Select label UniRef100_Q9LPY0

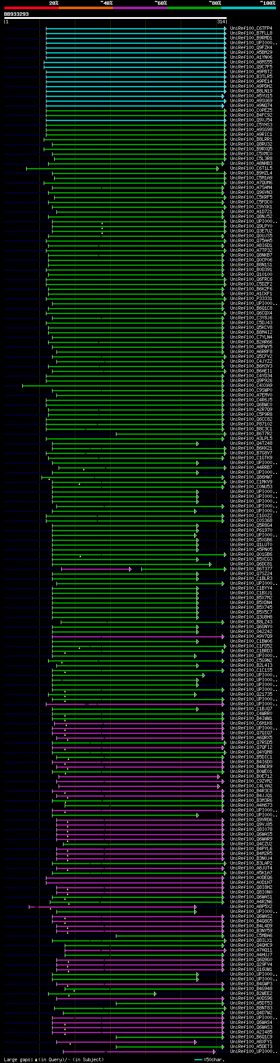coord(251,226)
